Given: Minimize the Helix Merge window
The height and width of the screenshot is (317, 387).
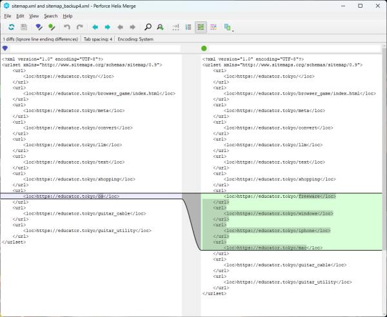Looking at the screenshot, I should [343, 6].
